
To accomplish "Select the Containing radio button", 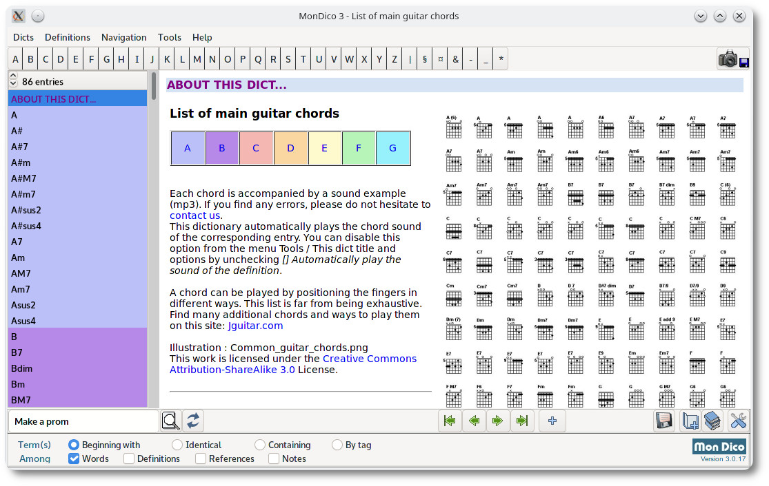I will (260, 445).
